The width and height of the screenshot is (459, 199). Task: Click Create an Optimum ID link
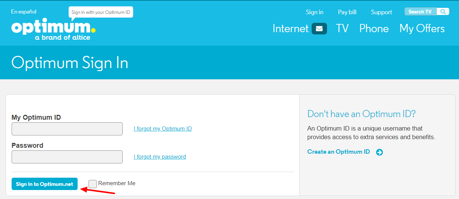339,152
